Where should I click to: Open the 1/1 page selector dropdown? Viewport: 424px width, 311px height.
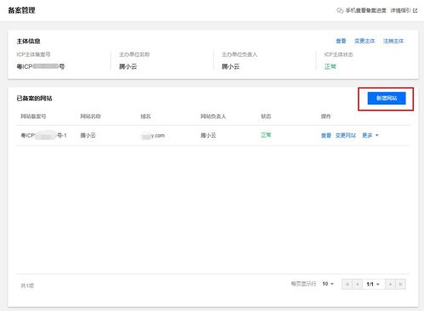[373, 284]
